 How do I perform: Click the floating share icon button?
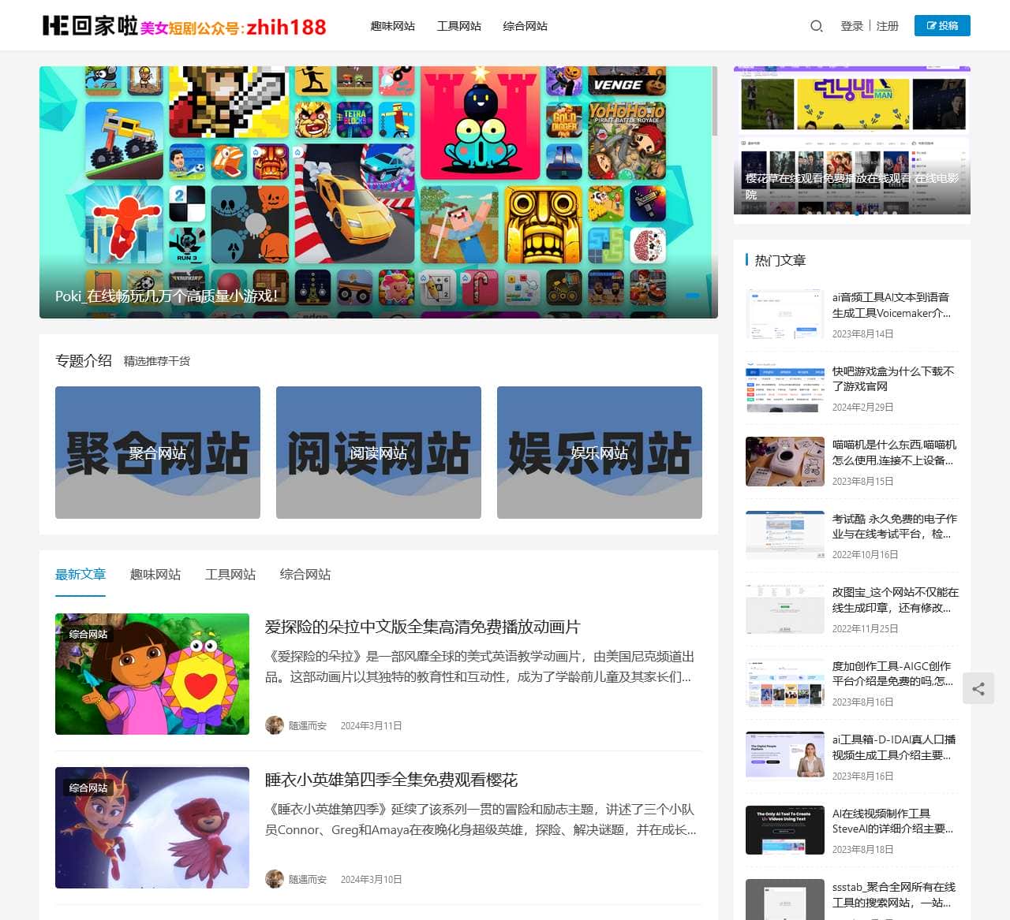[978, 689]
